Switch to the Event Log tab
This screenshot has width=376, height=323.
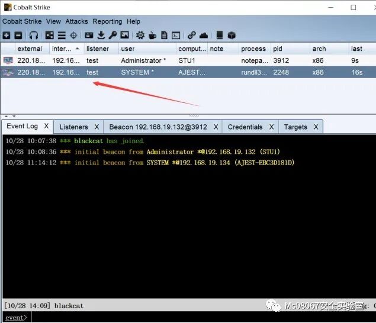pyautogui.click(x=23, y=126)
